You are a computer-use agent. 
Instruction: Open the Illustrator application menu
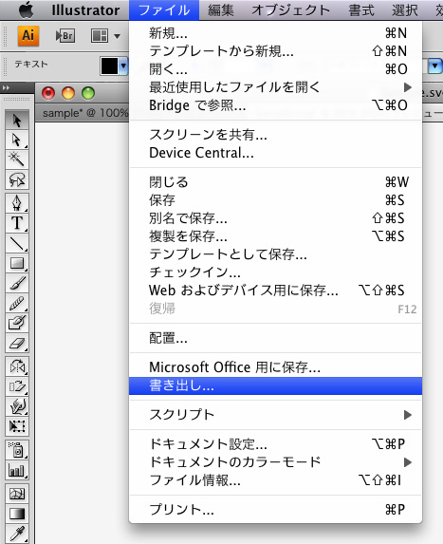(x=85, y=10)
